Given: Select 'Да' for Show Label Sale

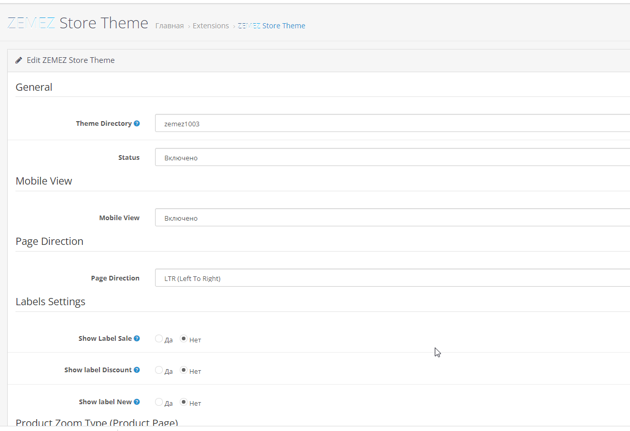Looking at the screenshot, I should point(159,339).
